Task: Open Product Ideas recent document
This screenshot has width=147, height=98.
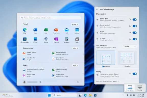Action: pos(60,75)
